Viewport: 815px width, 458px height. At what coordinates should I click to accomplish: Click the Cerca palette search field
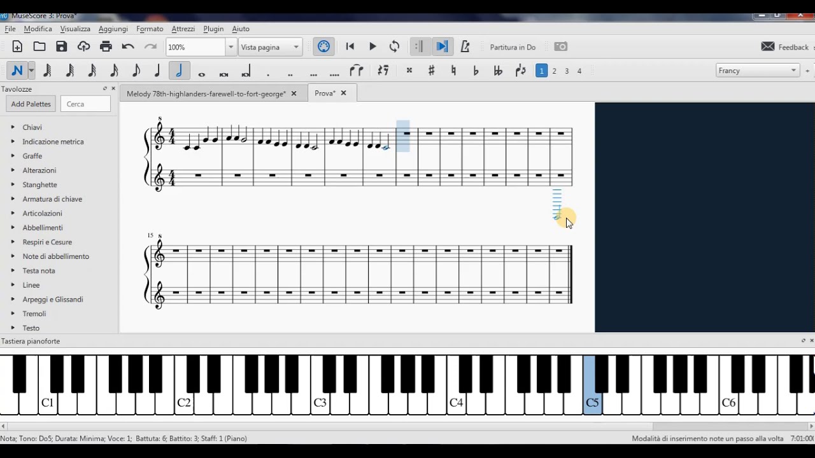tap(85, 104)
